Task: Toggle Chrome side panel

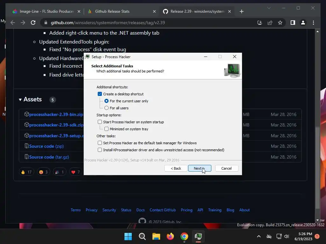Action: coord(293,23)
